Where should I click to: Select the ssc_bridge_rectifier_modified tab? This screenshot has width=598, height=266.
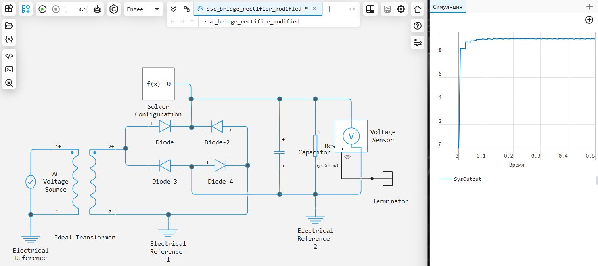point(254,9)
